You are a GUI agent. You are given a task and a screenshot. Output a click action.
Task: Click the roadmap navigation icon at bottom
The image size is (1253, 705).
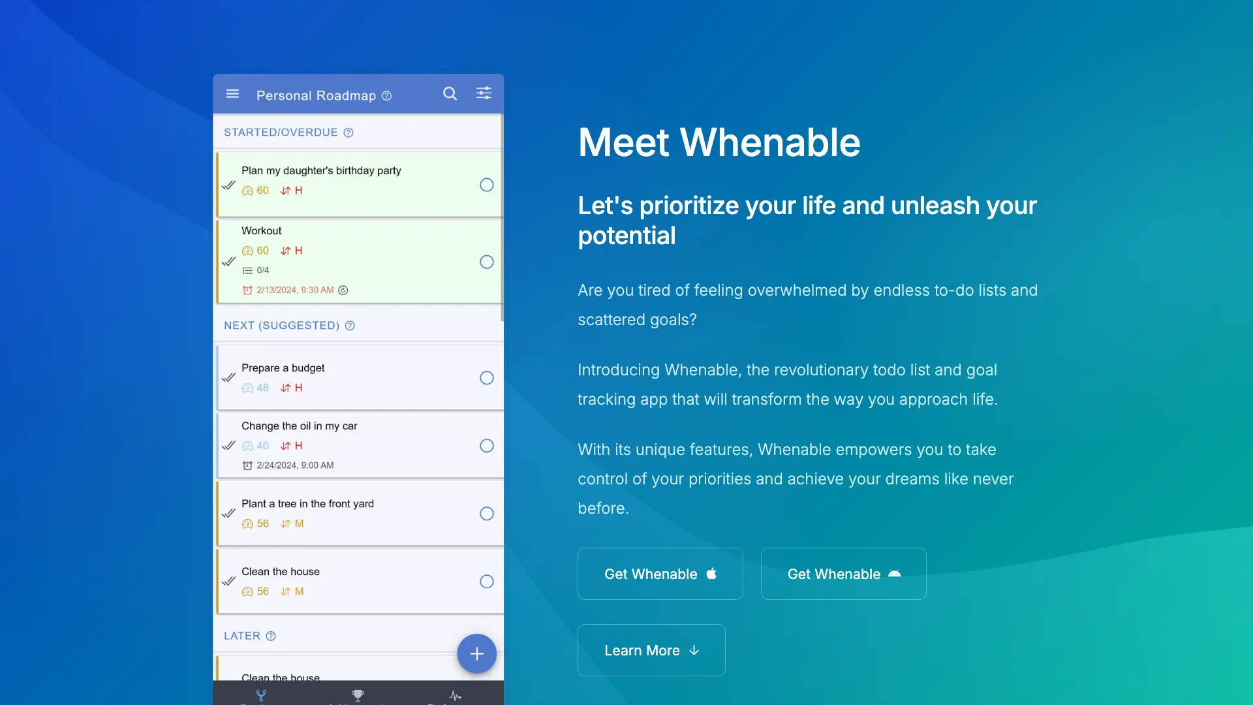262,695
